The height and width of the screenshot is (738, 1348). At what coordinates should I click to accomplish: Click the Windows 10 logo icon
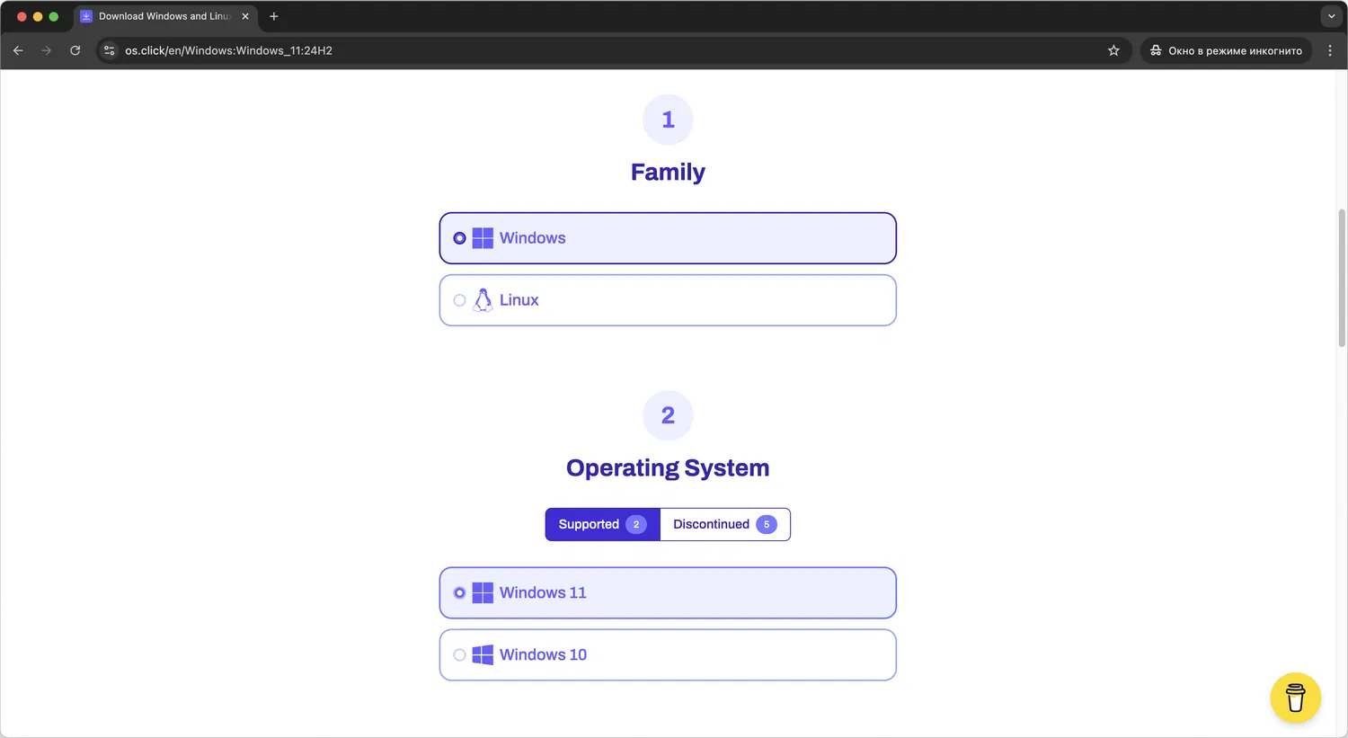point(483,655)
